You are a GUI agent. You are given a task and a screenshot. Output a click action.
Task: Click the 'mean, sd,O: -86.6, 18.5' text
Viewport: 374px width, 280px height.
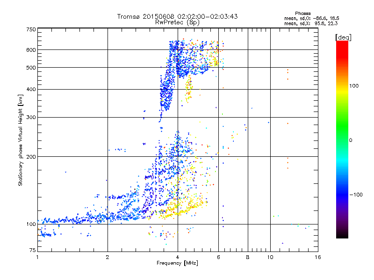coord(311,18)
